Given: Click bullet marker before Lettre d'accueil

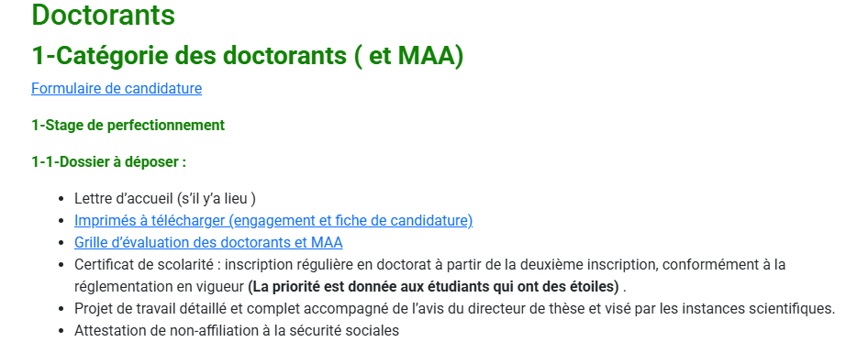Looking at the screenshot, I should tap(62, 199).
